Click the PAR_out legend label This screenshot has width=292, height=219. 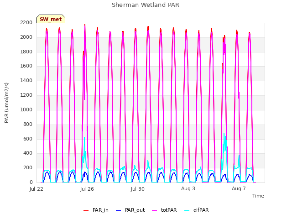(135, 210)
